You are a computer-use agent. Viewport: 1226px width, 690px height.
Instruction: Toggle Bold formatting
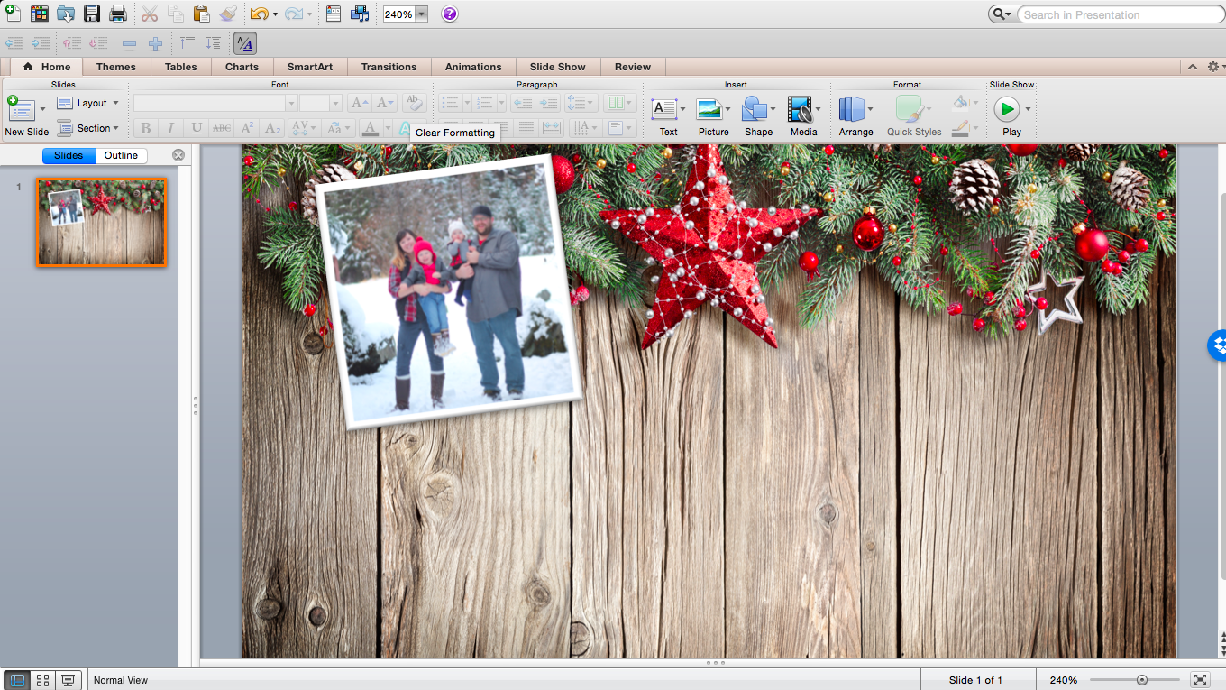pyautogui.click(x=146, y=129)
